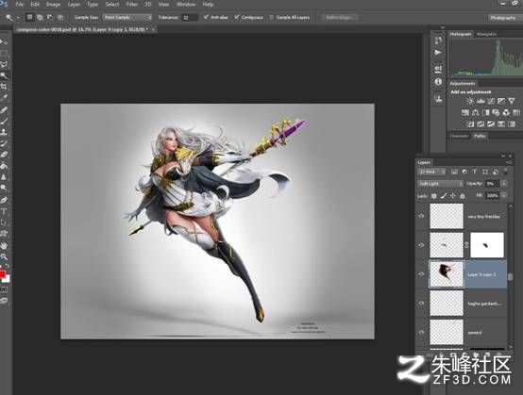Select the Horizontal Type tool
Image resolution: width=523 pixels, height=395 pixels.
coord(4,211)
